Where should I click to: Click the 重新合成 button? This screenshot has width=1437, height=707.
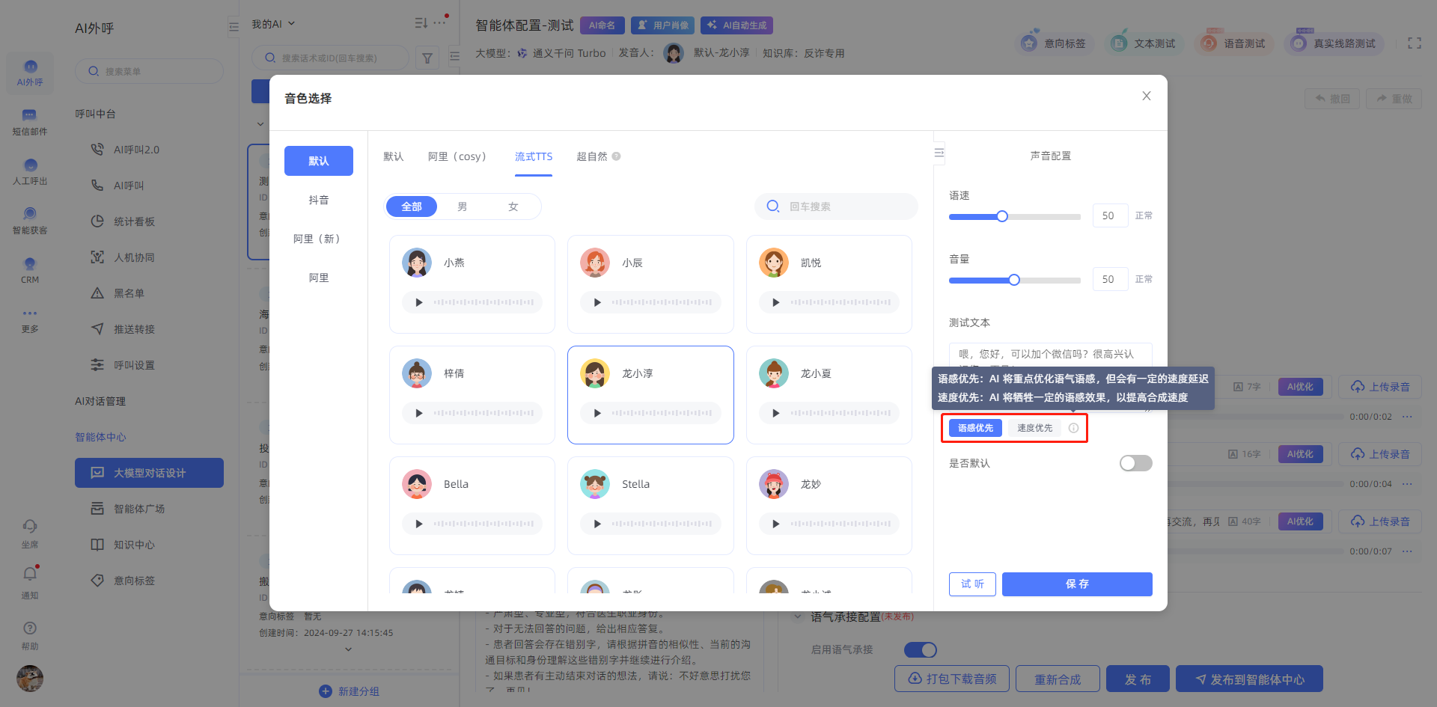pos(1058,679)
